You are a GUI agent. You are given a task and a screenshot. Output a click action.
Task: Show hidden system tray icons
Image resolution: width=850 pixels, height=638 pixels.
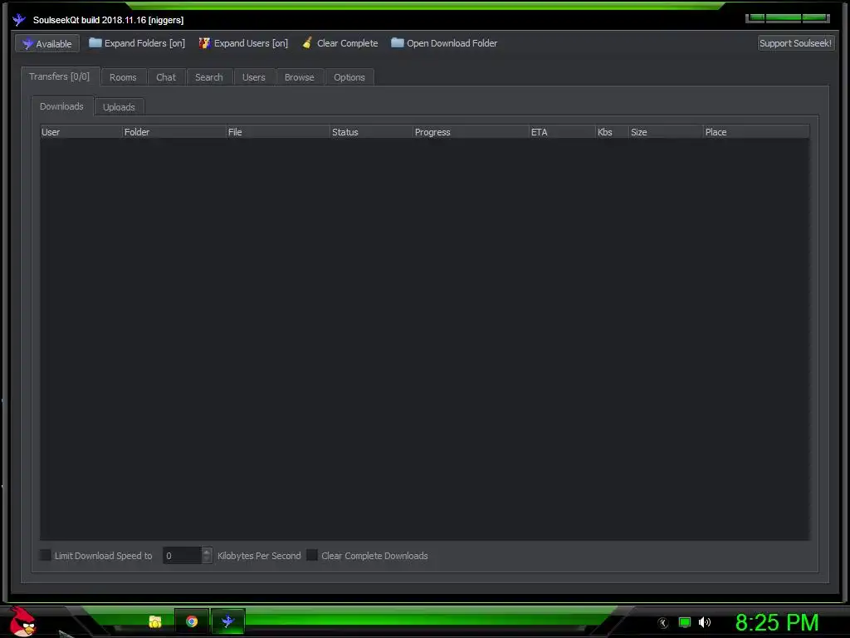(663, 623)
